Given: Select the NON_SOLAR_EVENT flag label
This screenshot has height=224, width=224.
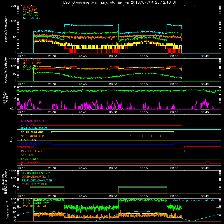Looking at the screenshot, I should (x=34, y=129).
